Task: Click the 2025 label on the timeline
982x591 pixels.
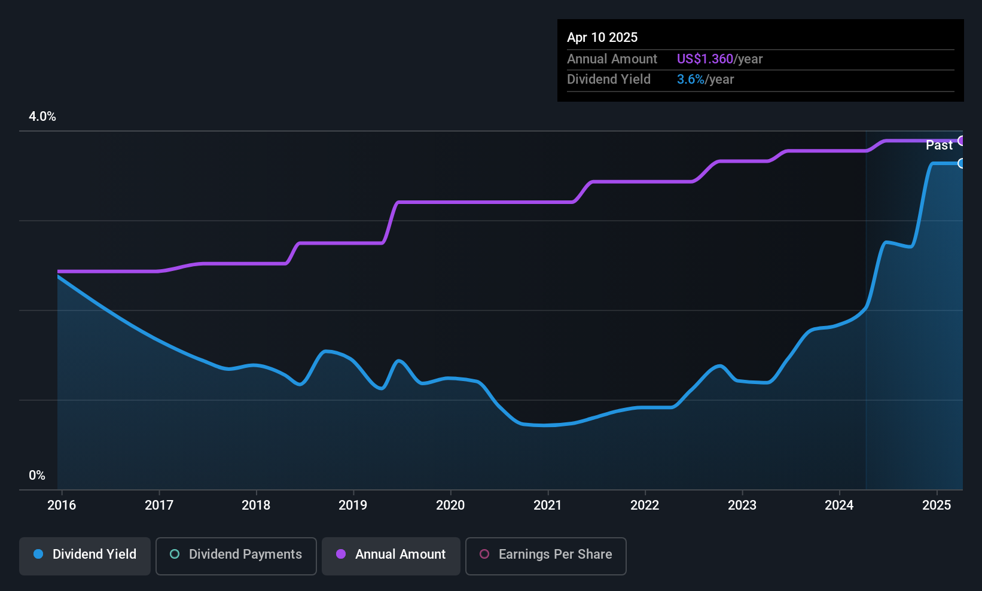Action: 937,505
